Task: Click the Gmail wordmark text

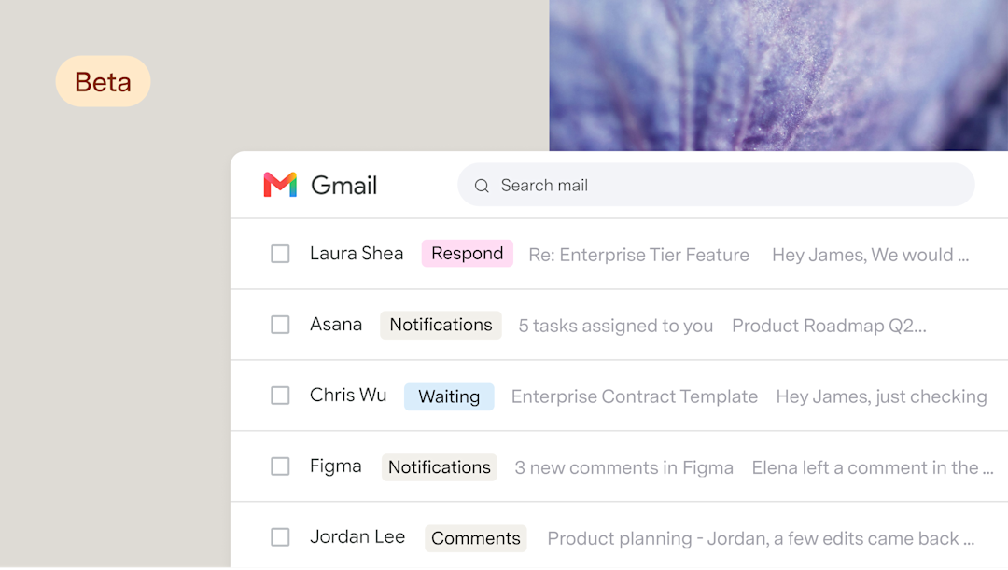Action: pos(343,186)
